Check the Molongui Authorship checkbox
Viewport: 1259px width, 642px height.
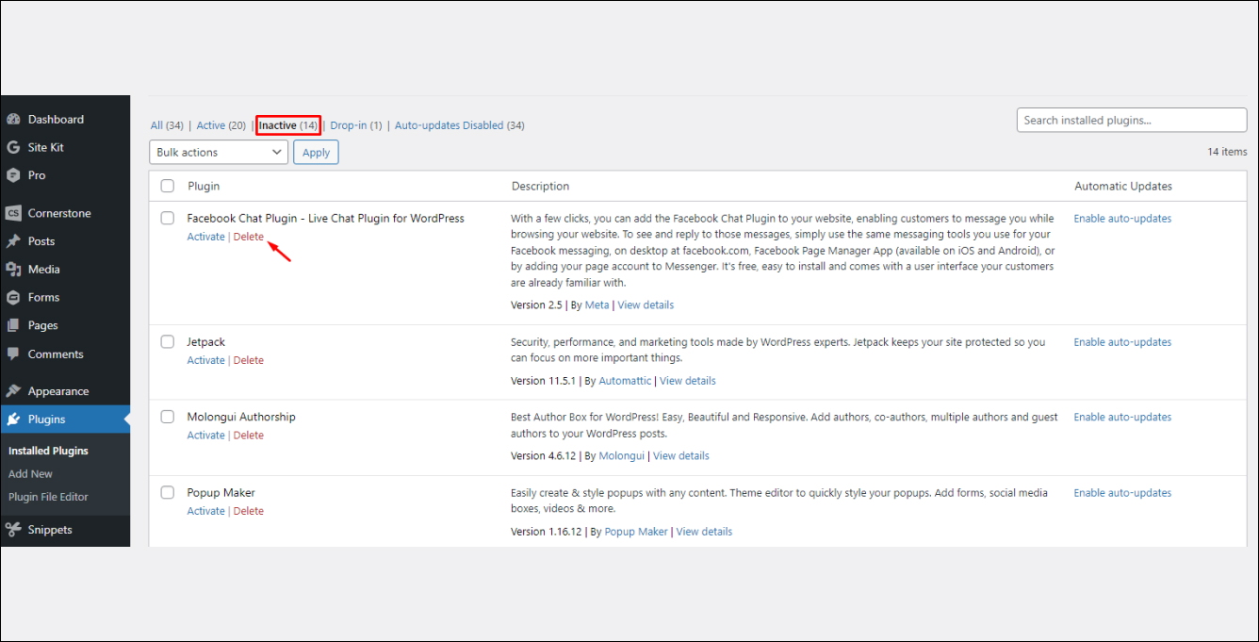(x=168, y=417)
